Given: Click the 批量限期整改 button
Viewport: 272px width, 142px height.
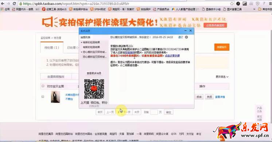Looking at the screenshot, I should (56, 77).
